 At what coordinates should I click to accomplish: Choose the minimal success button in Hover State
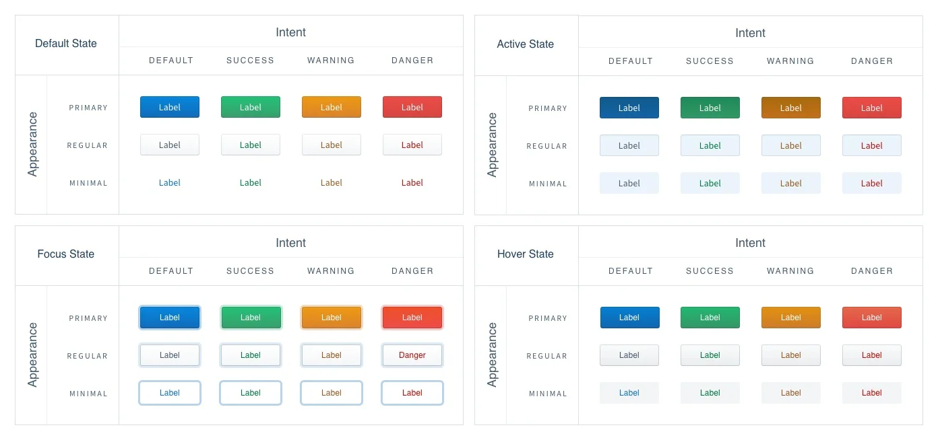[x=710, y=393]
